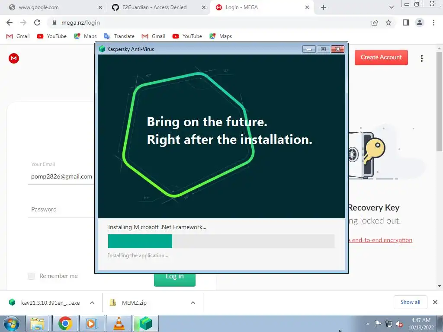The image size is (443, 332).
Task: Open the second YouTube bookmark
Action: click(x=187, y=36)
